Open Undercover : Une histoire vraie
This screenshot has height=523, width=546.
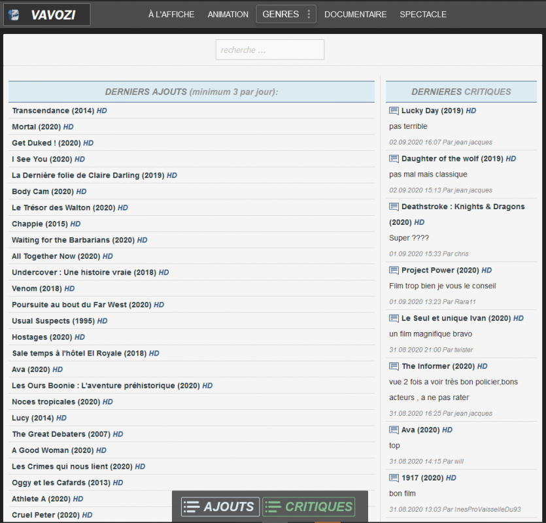click(x=90, y=273)
